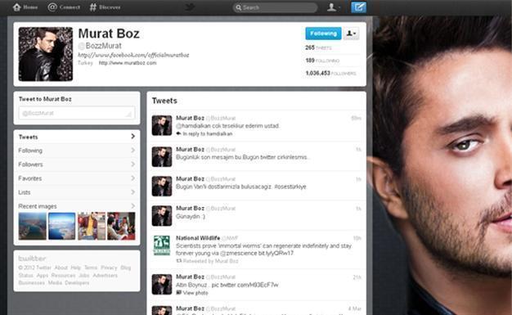
Task: Click the 1,036,453 Followers count
Action: [x=330, y=73]
